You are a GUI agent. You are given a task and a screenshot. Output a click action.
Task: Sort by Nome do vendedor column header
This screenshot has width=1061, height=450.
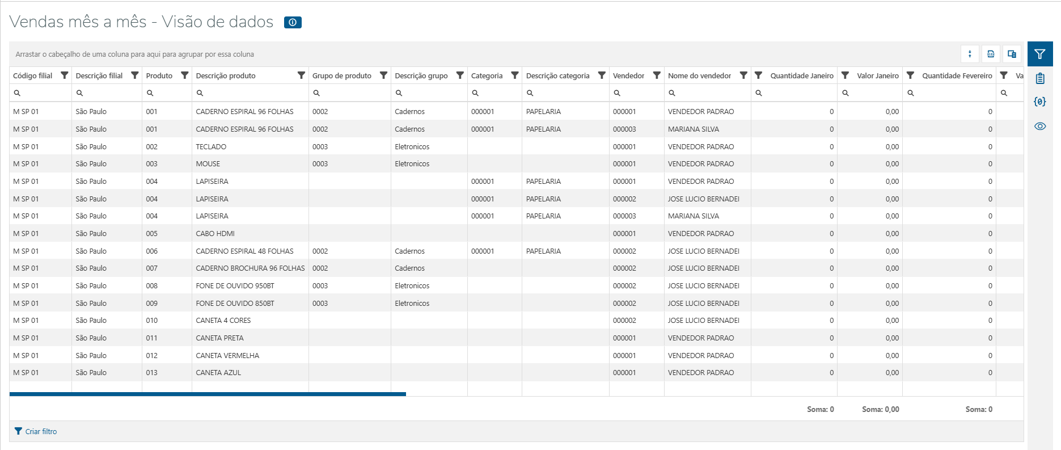coord(699,75)
